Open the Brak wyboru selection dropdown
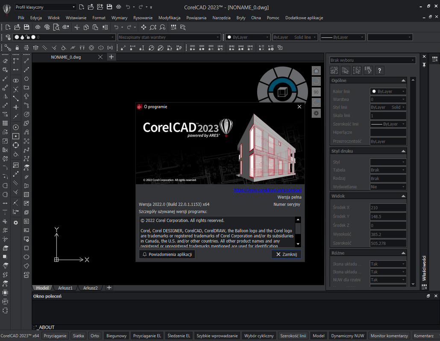The image size is (440, 341). tap(373, 60)
